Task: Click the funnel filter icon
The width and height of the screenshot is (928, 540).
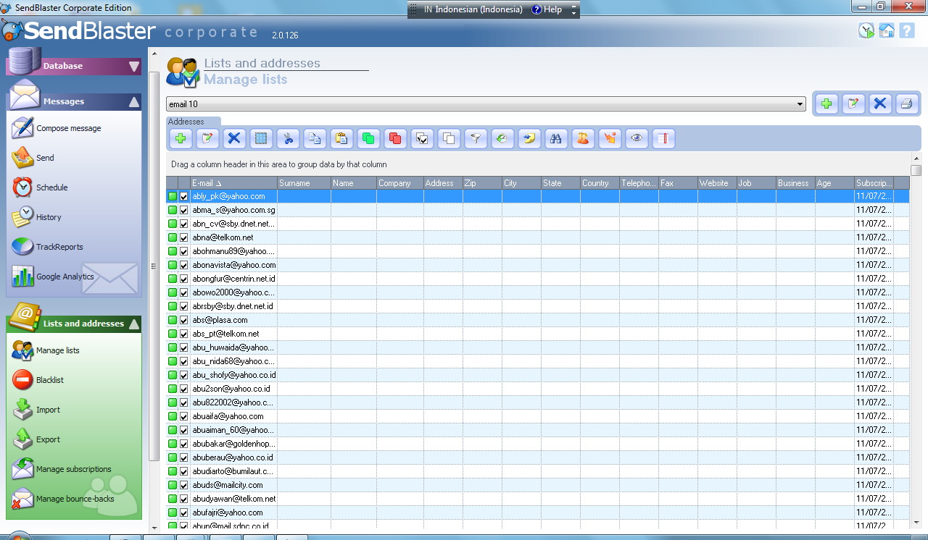Action: [476, 138]
